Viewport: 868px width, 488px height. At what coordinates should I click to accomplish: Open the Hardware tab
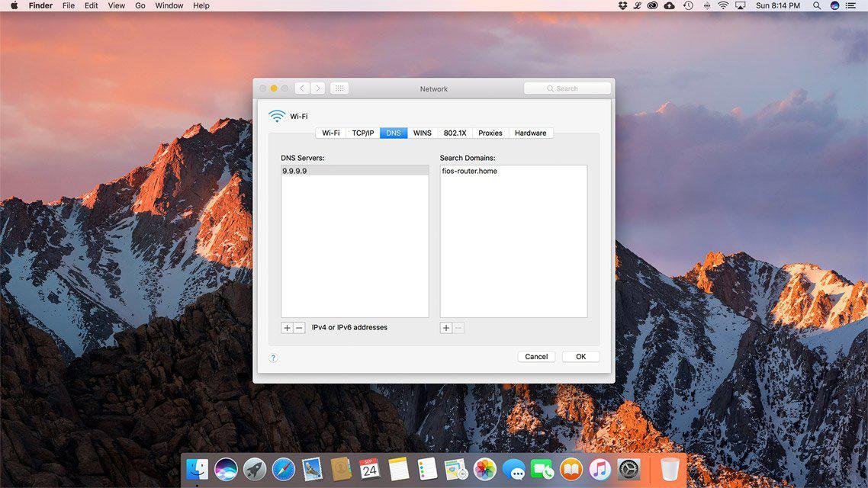click(530, 133)
